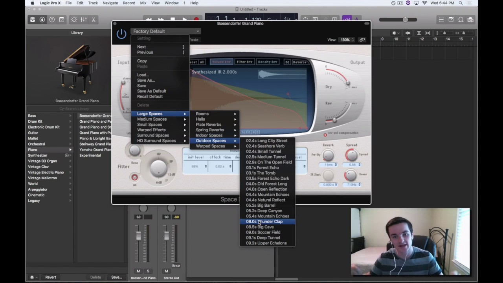Toggle the Filter on button
This screenshot has width=503, height=283.
pyautogui.click(x=134, y=178)
